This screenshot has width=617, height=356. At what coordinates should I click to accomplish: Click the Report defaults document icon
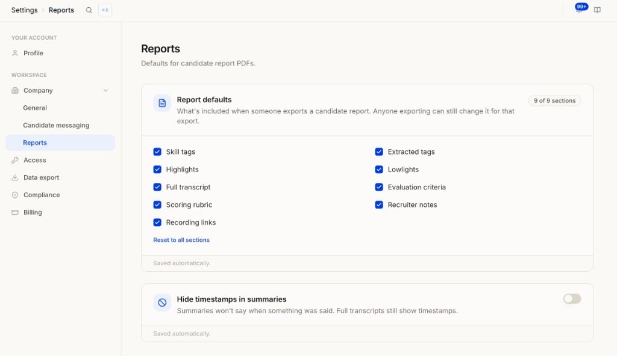point(162,103)
